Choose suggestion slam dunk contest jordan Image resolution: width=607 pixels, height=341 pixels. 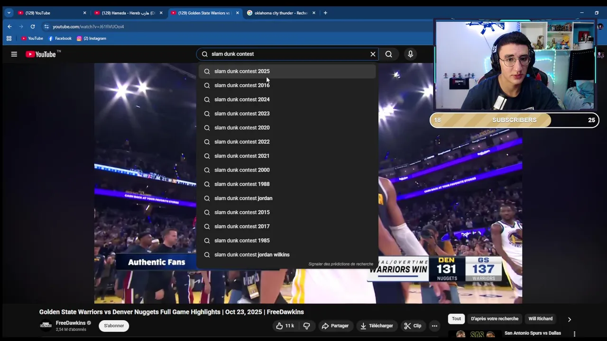(287, 198)
